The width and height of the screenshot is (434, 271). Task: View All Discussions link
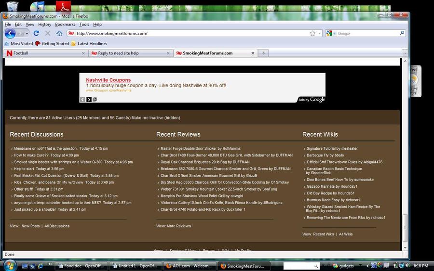57,226
